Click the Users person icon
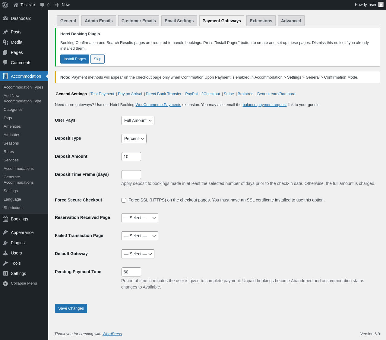Image resolution: width=386 pixels, height=340 pixels. point(5,253)
